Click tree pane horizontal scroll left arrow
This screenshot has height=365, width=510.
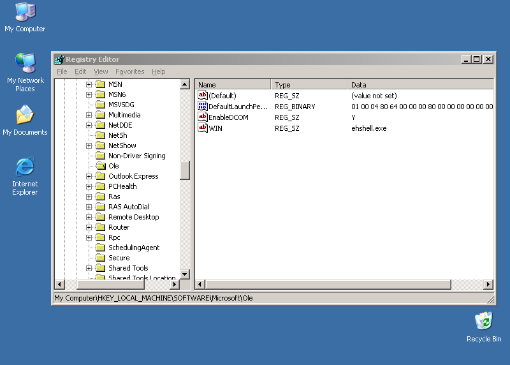59,284
